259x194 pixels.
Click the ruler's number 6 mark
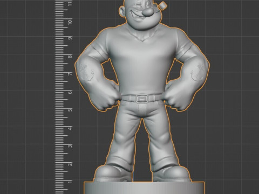pos(70,92)
